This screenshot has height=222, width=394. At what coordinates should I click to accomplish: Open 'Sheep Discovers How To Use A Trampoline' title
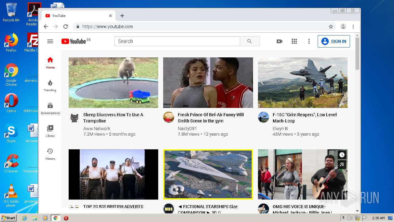pos(113,118)
